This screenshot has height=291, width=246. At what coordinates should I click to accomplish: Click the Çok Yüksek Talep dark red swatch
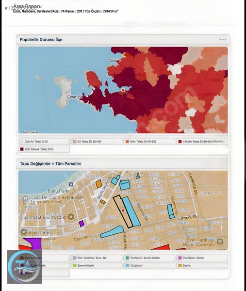tap(22, 149)
